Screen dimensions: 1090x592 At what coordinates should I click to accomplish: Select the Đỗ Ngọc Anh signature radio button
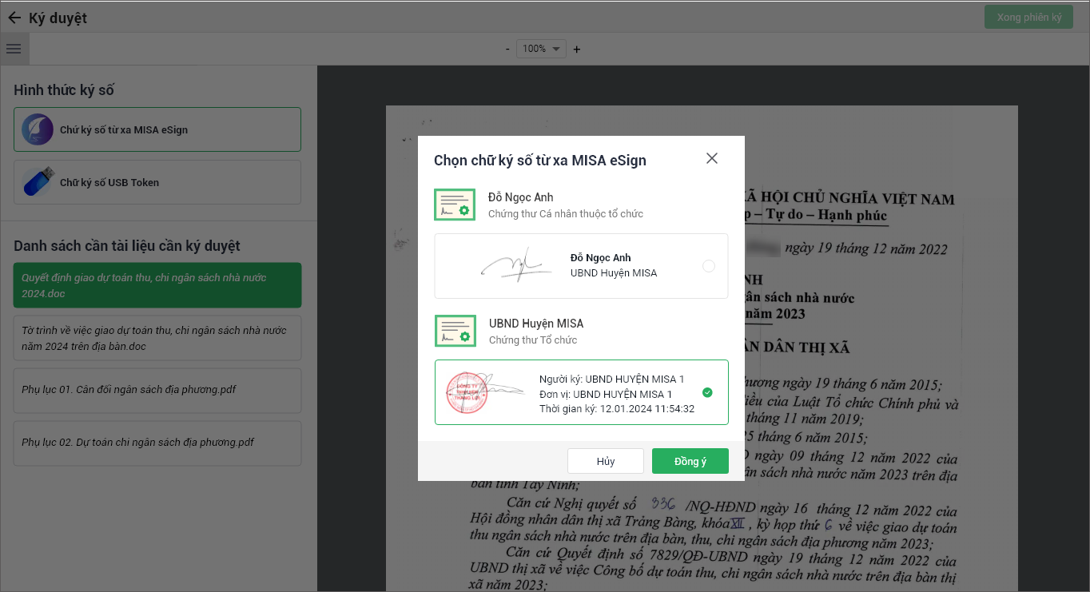[x=708, y=266]
